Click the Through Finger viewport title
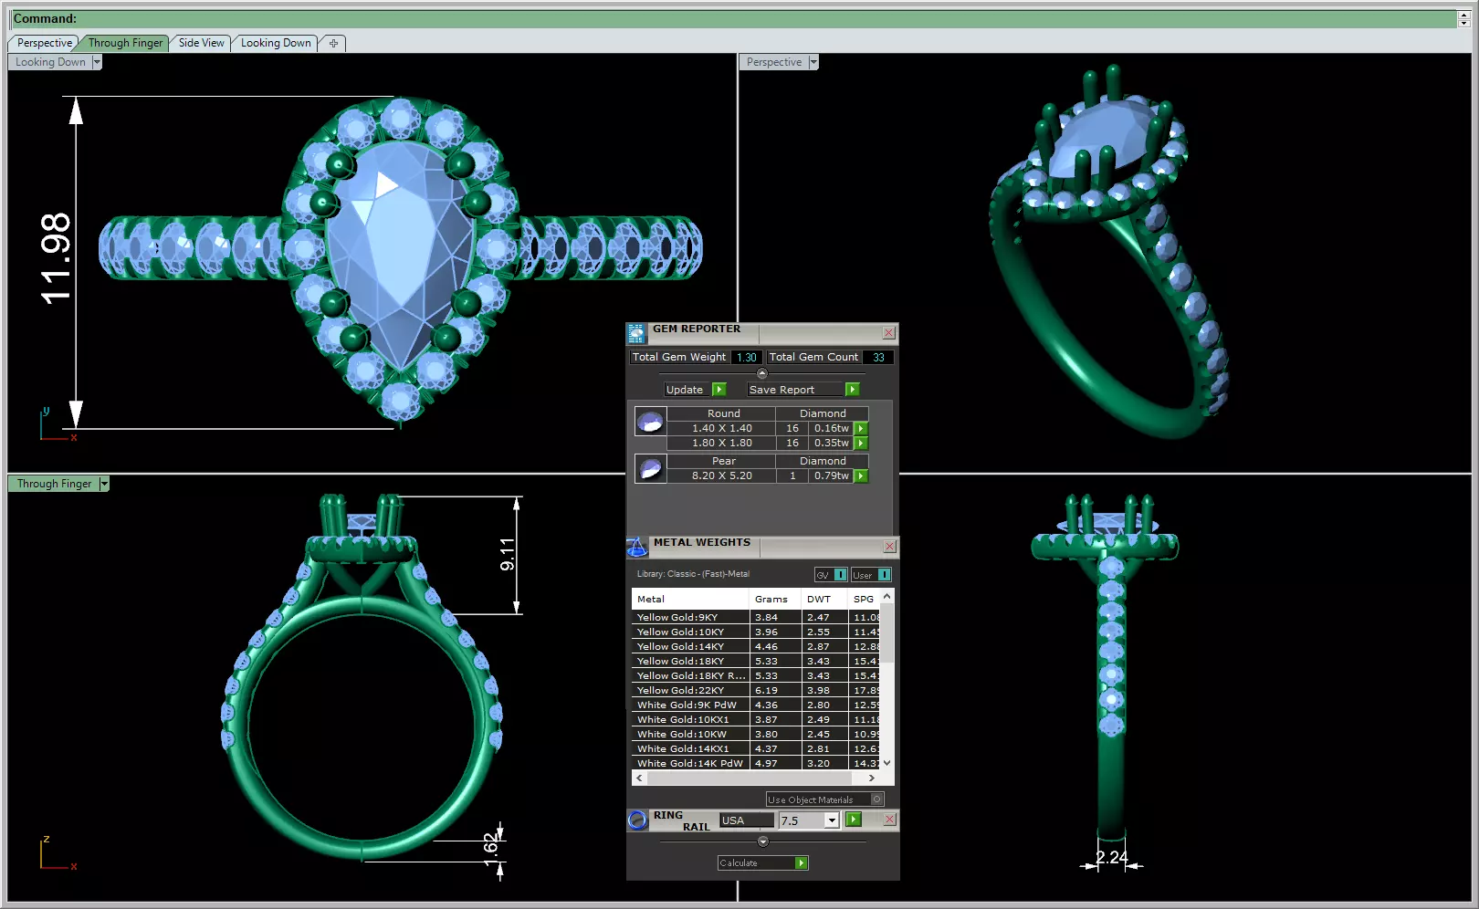The width and height of the screenshot is (1479, 909). pos(55,484)
